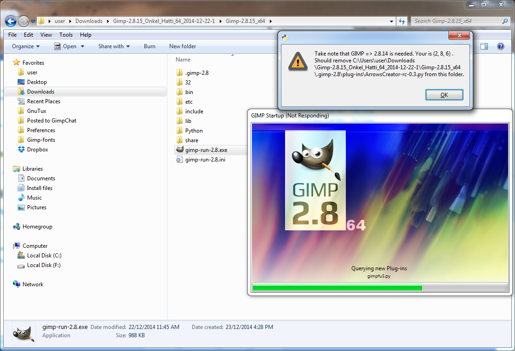Select the include folder
Screen dimensions: 515x351
tap(194, 111)
